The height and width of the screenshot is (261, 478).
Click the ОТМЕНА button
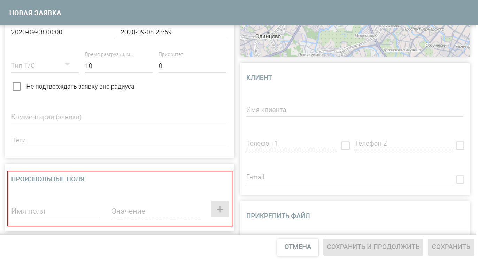click(298, 247)
